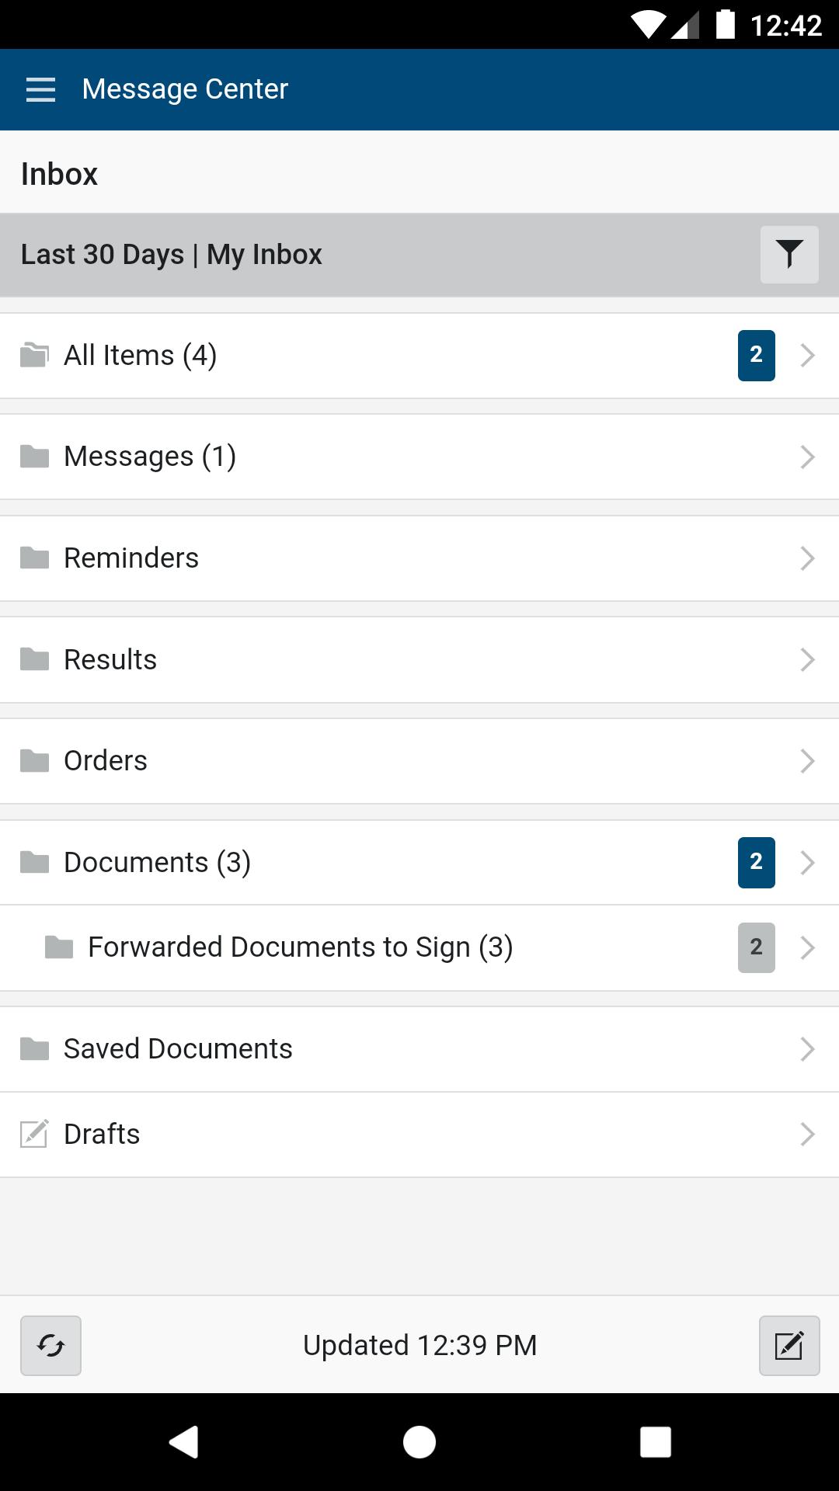Screen dimensions: 839x1491
Task: Open the Results folder
Action: 110,660
